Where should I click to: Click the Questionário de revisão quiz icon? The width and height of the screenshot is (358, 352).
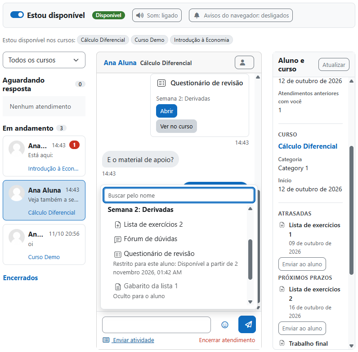[117, 254]
